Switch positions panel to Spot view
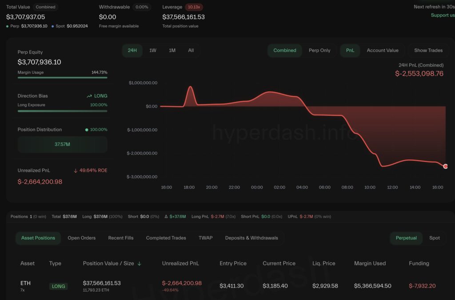455x300 pixels. click(434, 238)
